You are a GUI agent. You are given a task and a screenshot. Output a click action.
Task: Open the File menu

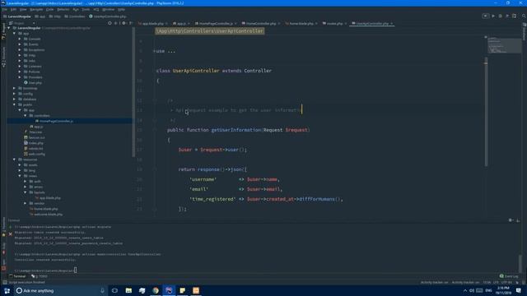(4, 9)
